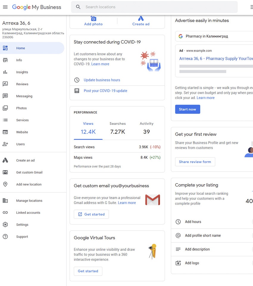Click the Photos gallery icon
Screen dimensions: 253x286
pos(5,108)
